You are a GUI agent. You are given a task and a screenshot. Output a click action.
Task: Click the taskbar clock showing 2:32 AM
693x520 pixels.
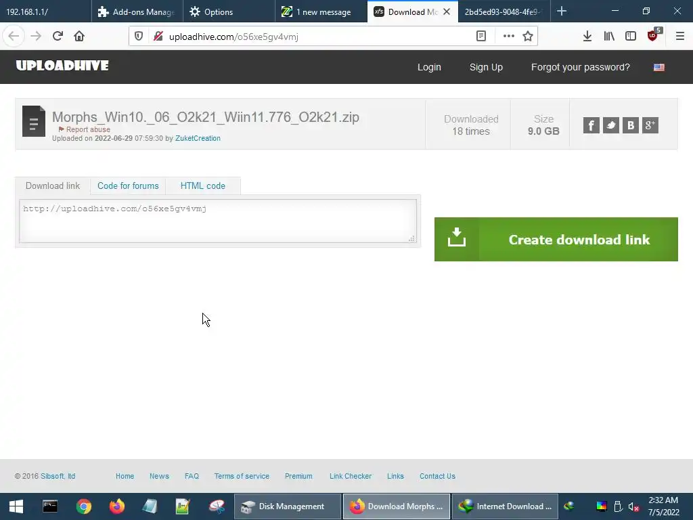(x=663, y=506)
